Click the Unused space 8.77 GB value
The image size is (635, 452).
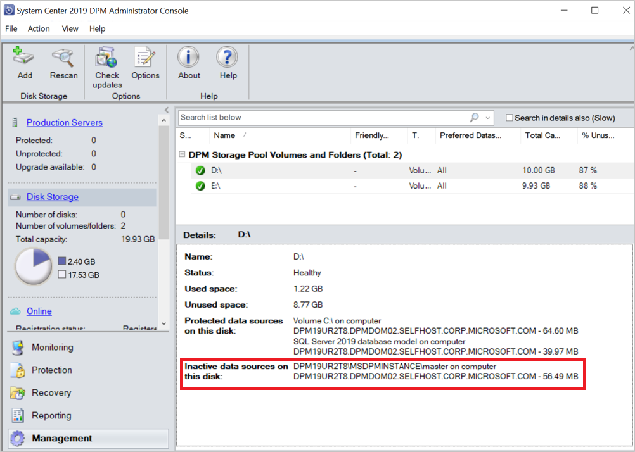pyautogui.click(x=308, y=304)
